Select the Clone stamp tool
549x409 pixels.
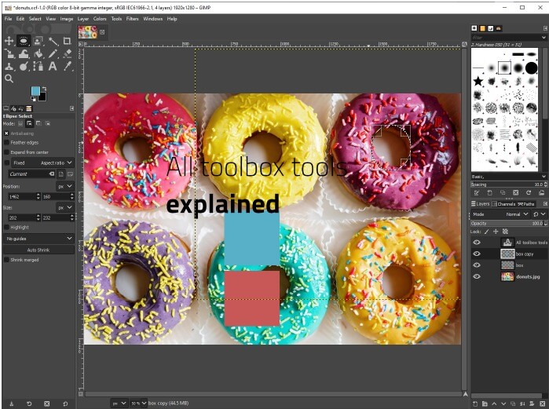click(x=9, y=66)
